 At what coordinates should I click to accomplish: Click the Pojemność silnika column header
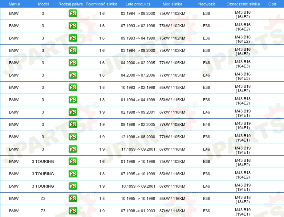pyautogui.click(x=101, y=4)
